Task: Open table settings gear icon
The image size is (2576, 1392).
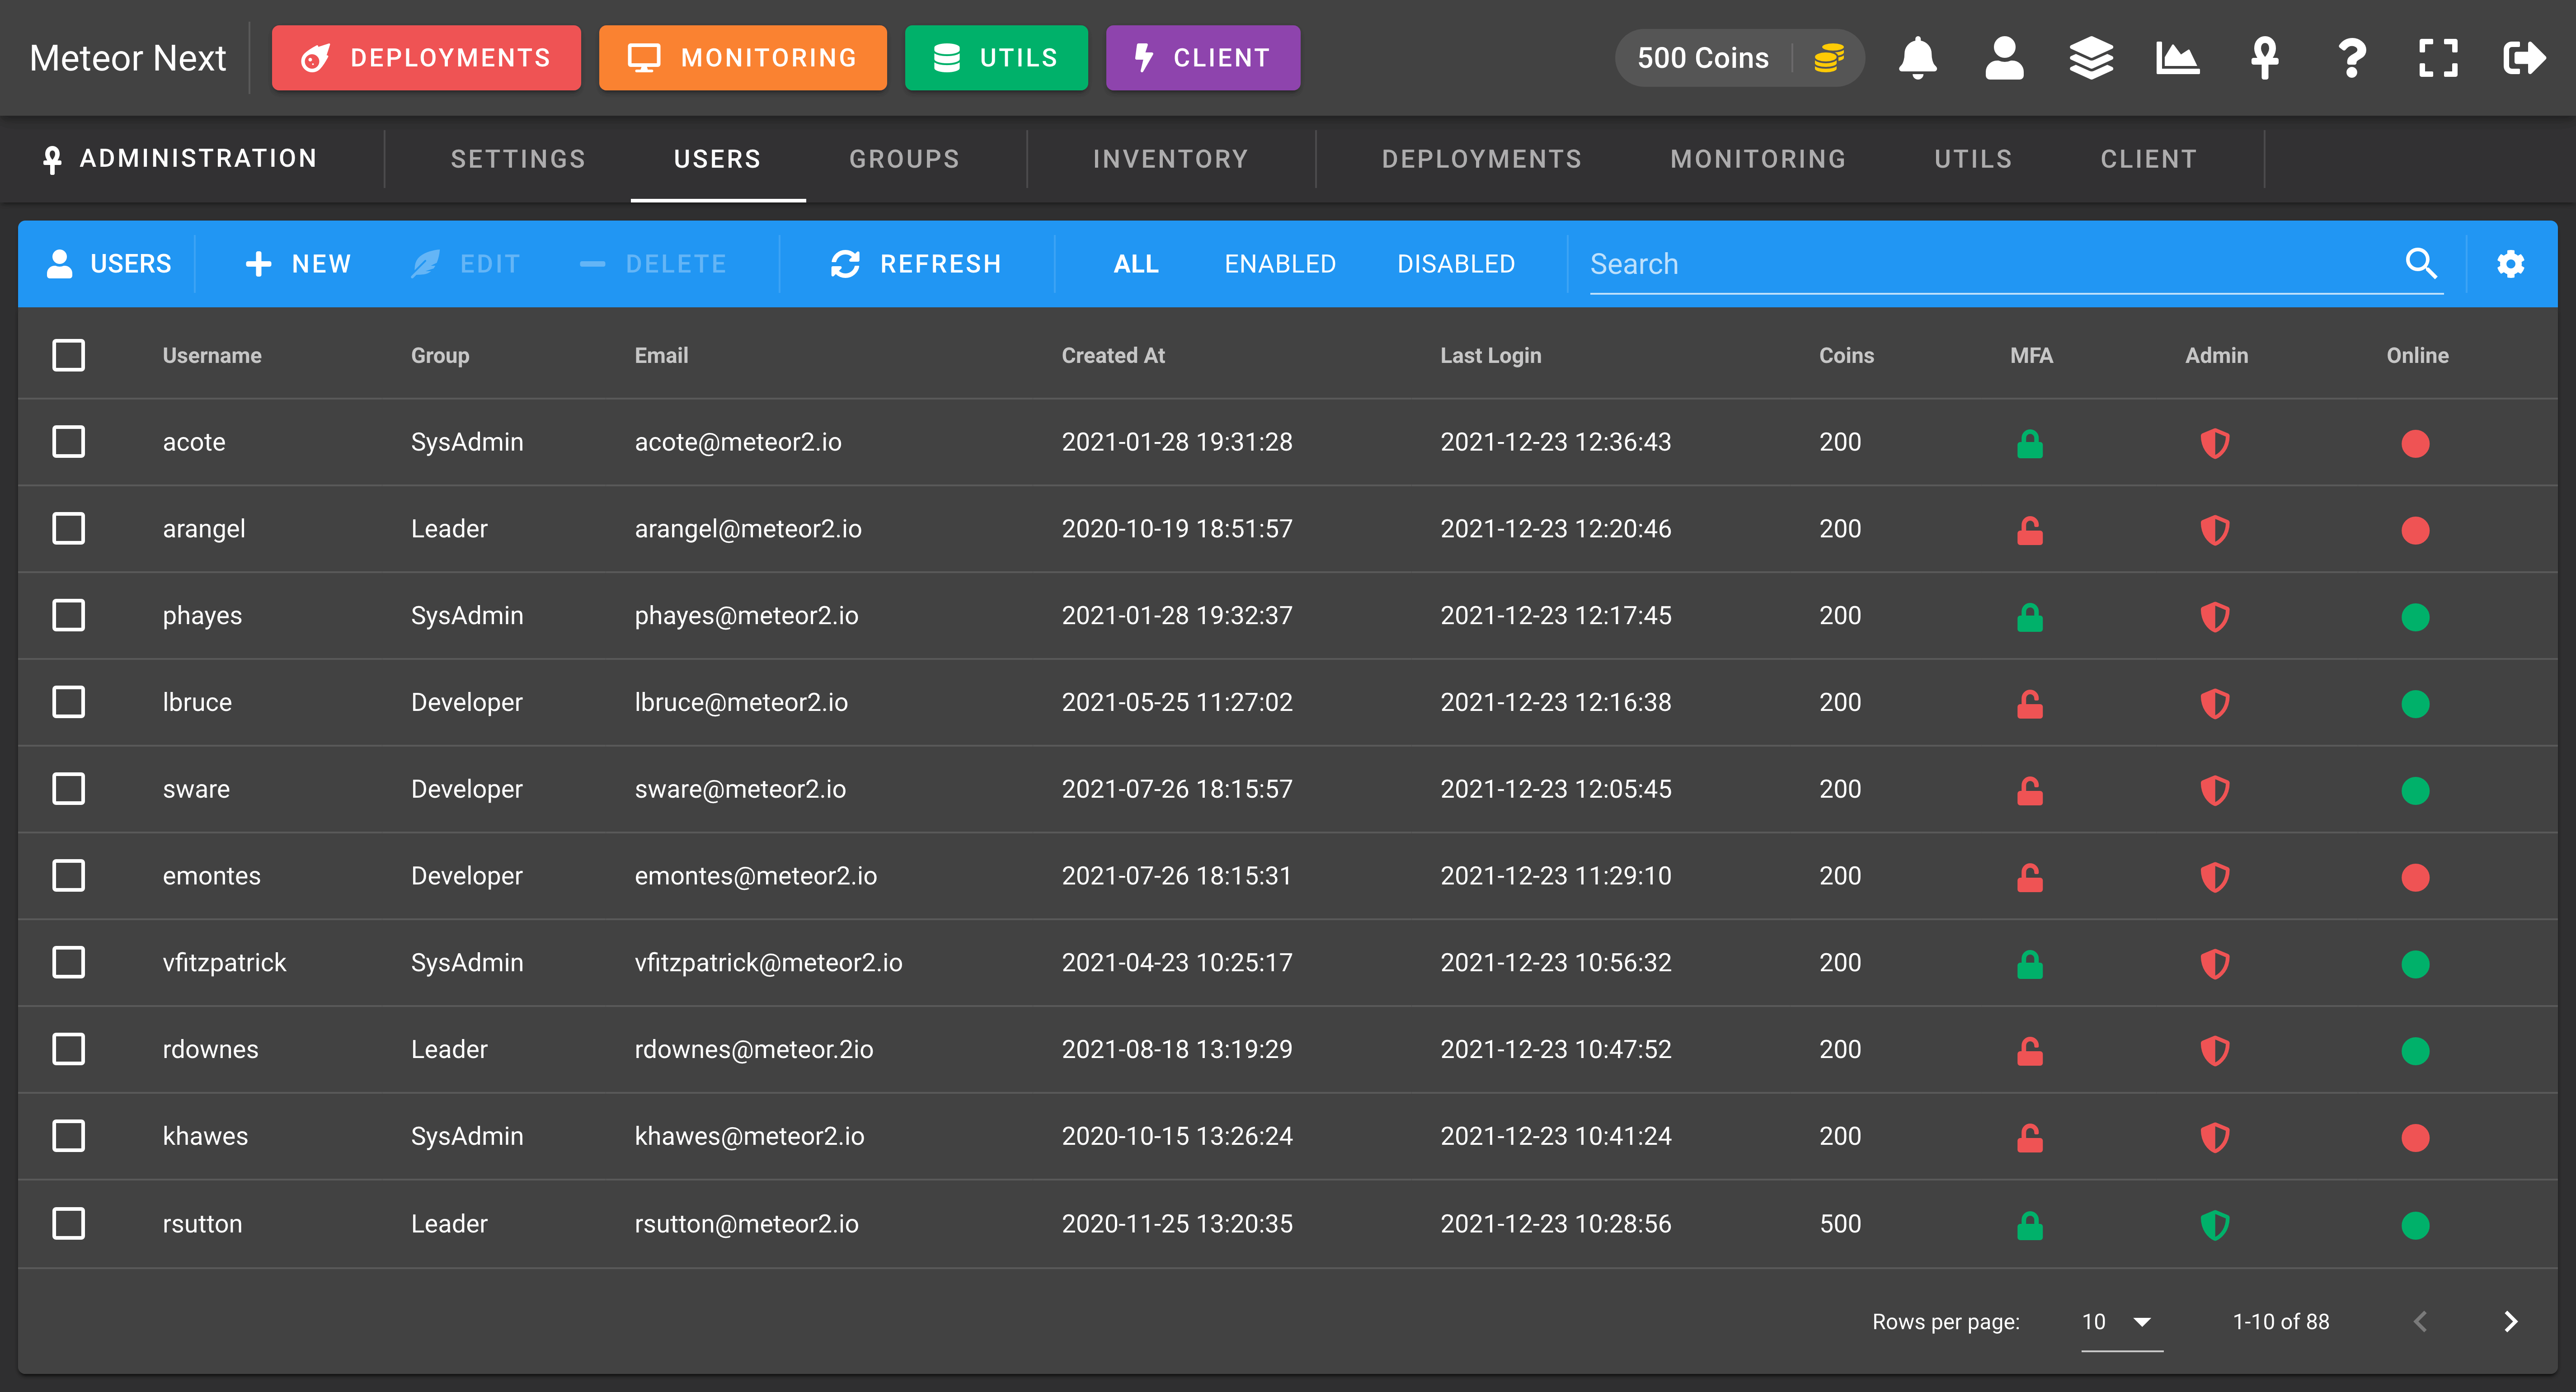Action: 2510,264
